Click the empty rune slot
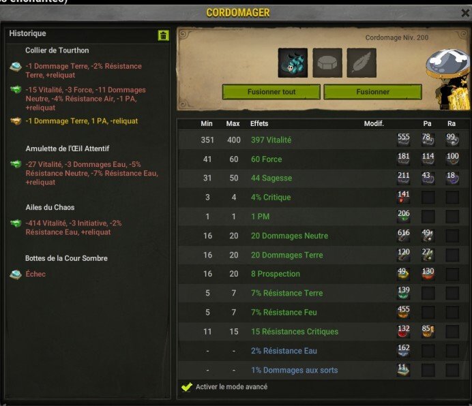 click(327, 63)
